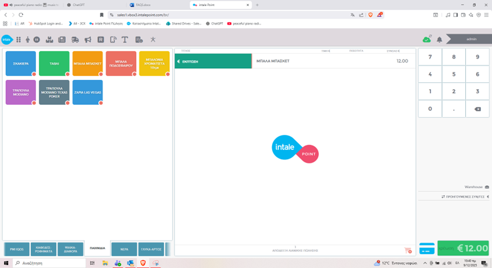Select the ΠΑΙΧΝΙΔΙΑ category tab
492x268 pixels.
pyautogui.click(x=98, y=249)
